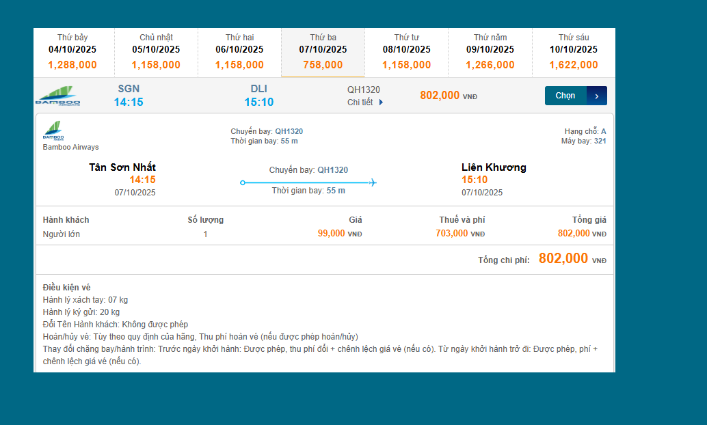
Task: Select the Thứ bảy 04/10/2025 date tab
Action: (72, 52)
